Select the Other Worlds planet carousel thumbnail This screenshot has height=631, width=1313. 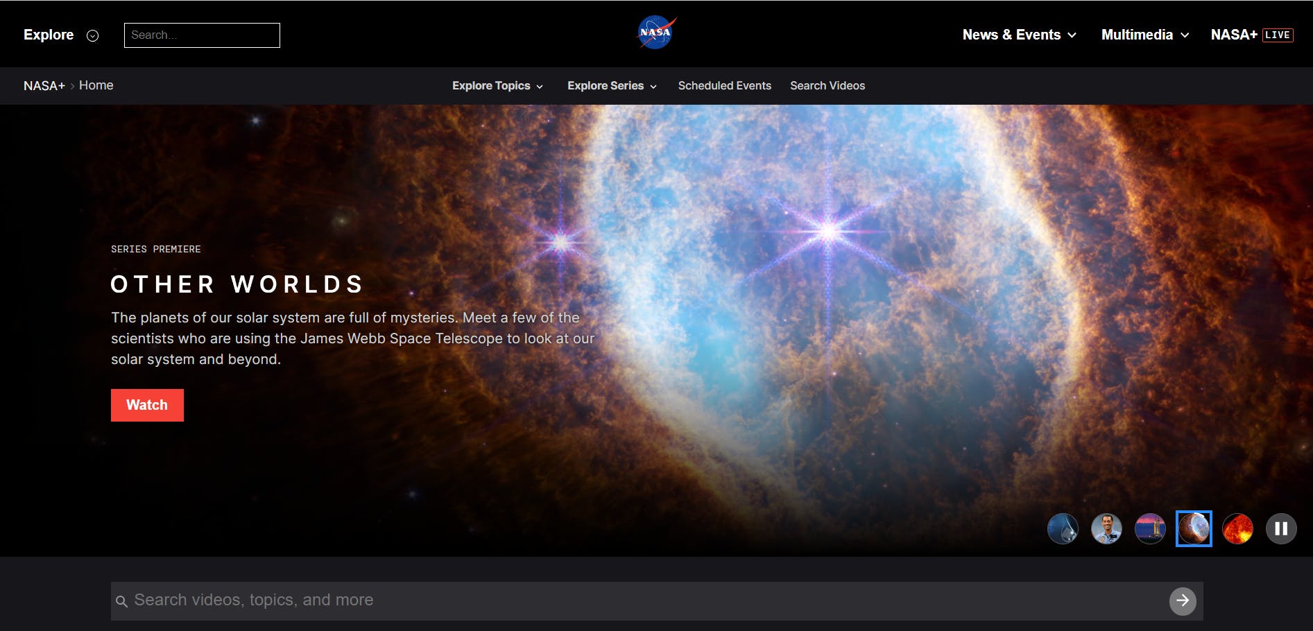[x=1194, y=528]
